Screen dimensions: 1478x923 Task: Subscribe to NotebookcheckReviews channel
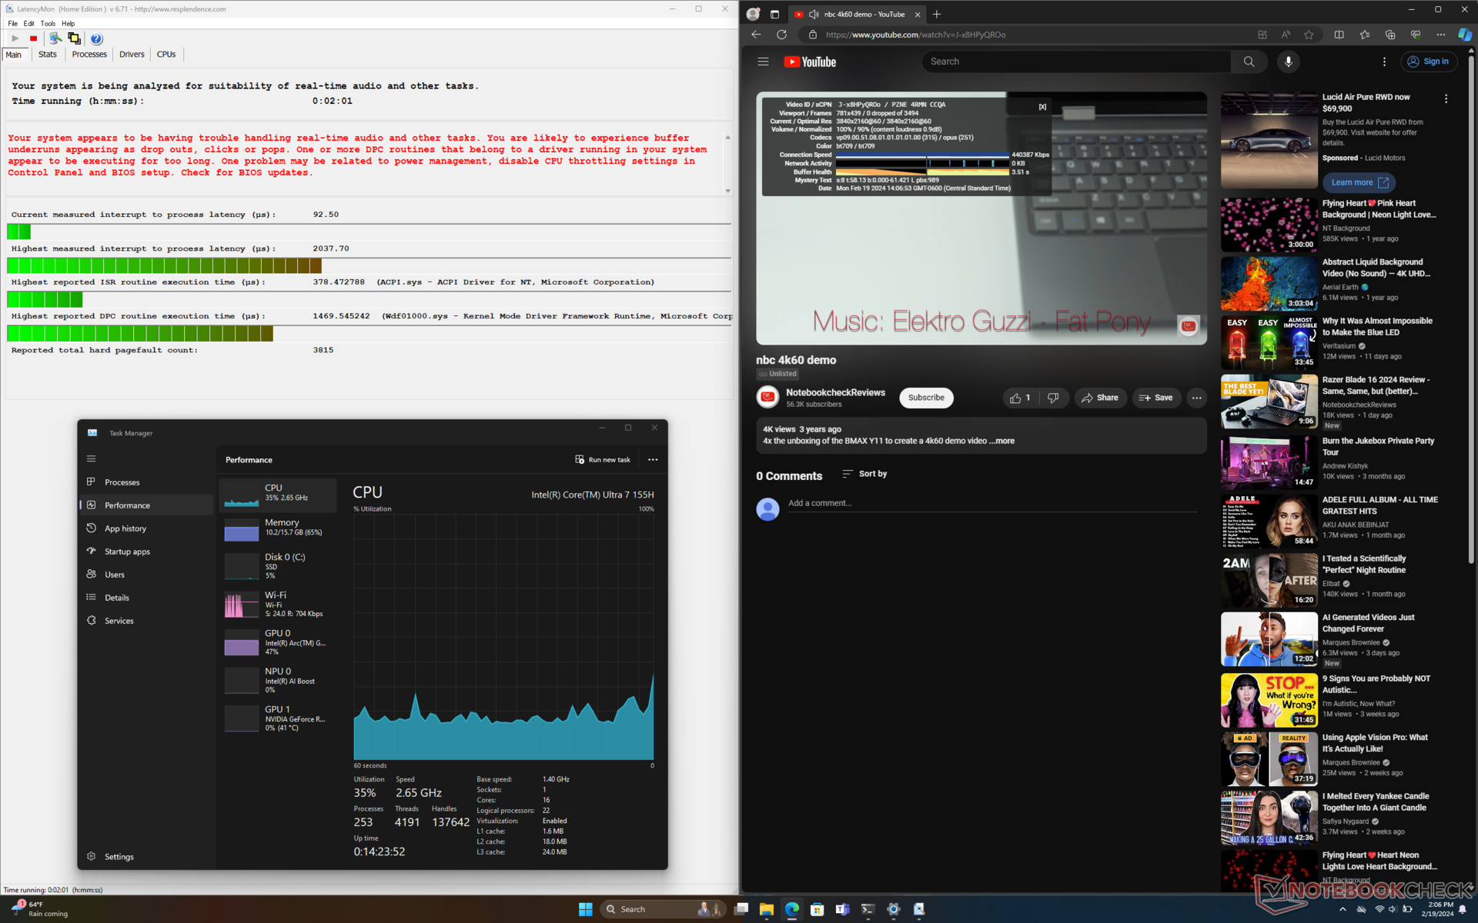(926, 398)
